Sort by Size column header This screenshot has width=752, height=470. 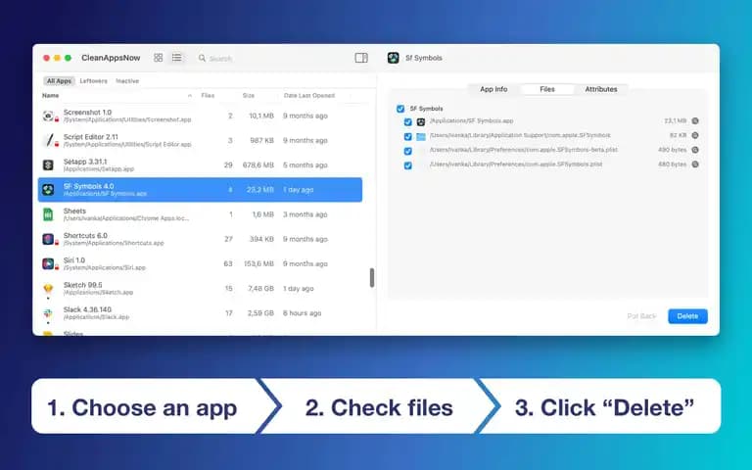(x=249, y=95)
